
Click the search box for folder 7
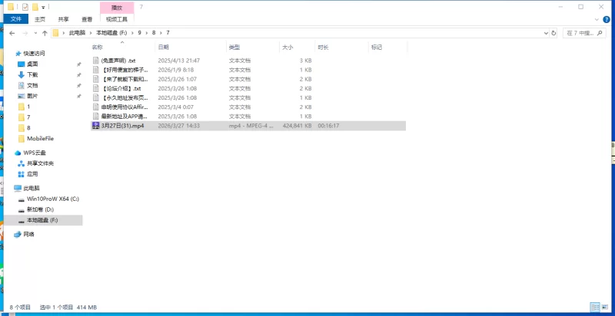pyautogui.click(x=584, y=33)
